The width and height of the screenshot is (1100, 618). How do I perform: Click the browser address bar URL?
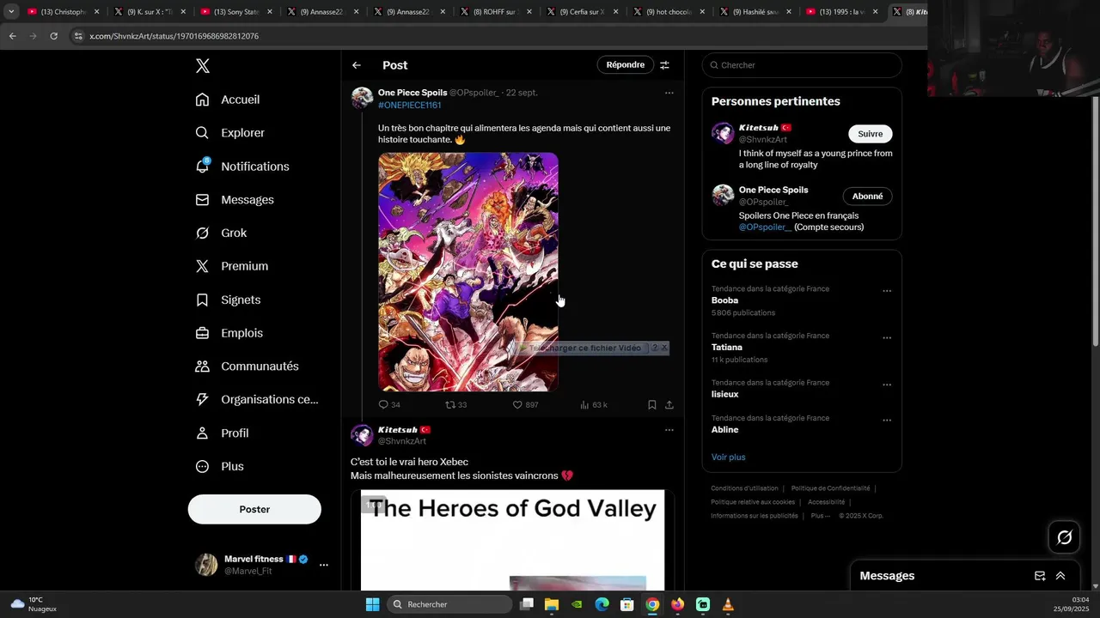(x=174, y=36)
